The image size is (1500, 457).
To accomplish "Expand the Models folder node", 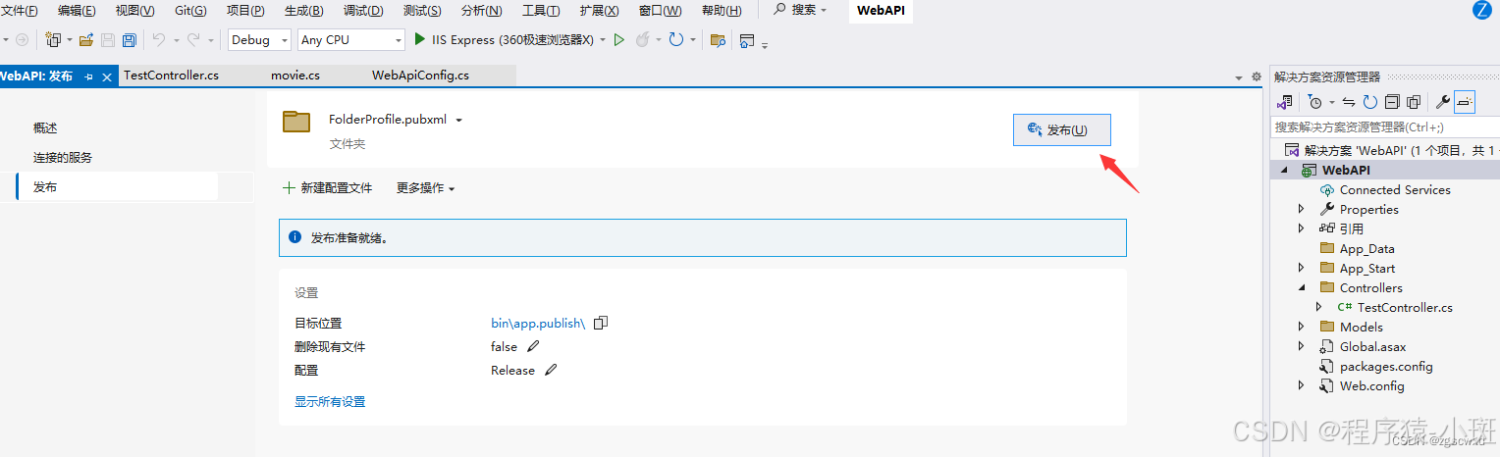I will pyautogui.click(x=1302, y=327).
